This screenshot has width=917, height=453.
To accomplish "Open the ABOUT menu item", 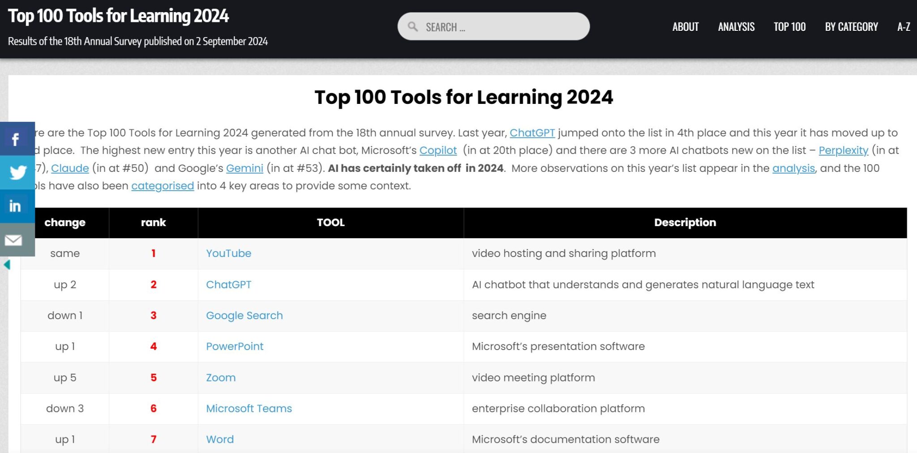I will click(x=685, y=27).
